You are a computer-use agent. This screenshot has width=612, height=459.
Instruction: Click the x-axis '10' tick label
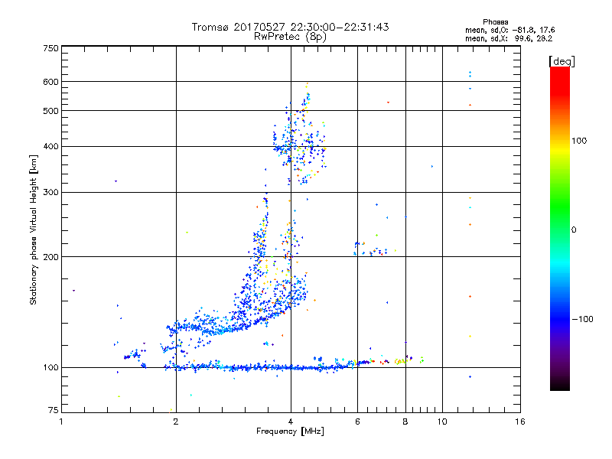(x=442, y=422)
